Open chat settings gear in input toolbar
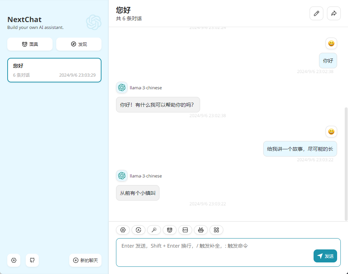 point(123,230)
